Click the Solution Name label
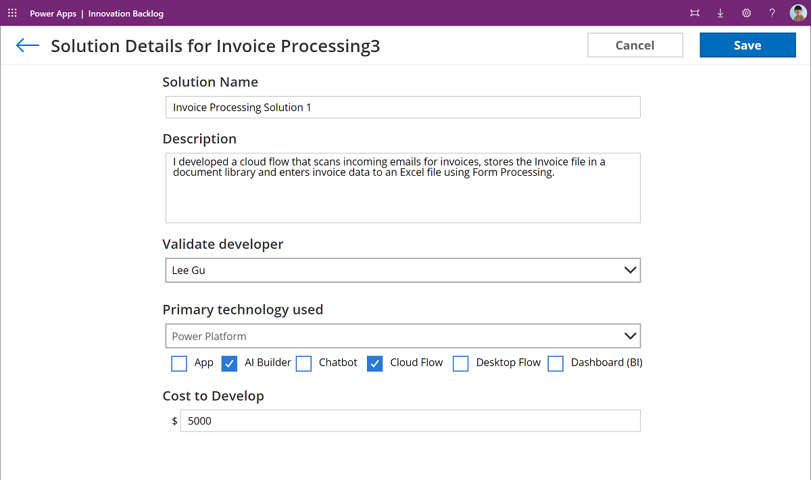Screen dimensions: 811x480 (x=210, y=82)
